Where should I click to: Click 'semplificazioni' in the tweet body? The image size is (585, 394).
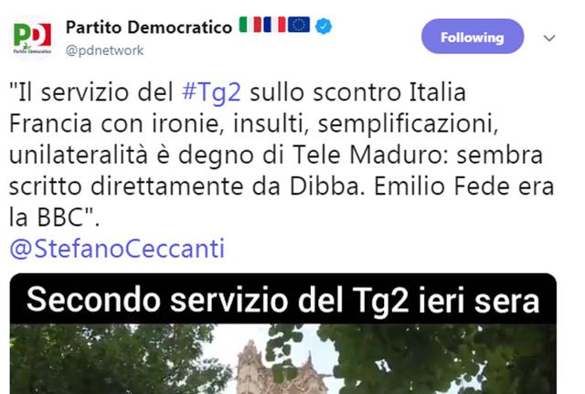coord(407,123)
